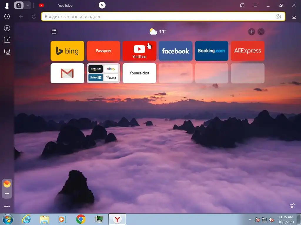301x225 pixels.
Task: Open the system monitor taskbar icon
Action: [99, 219]
